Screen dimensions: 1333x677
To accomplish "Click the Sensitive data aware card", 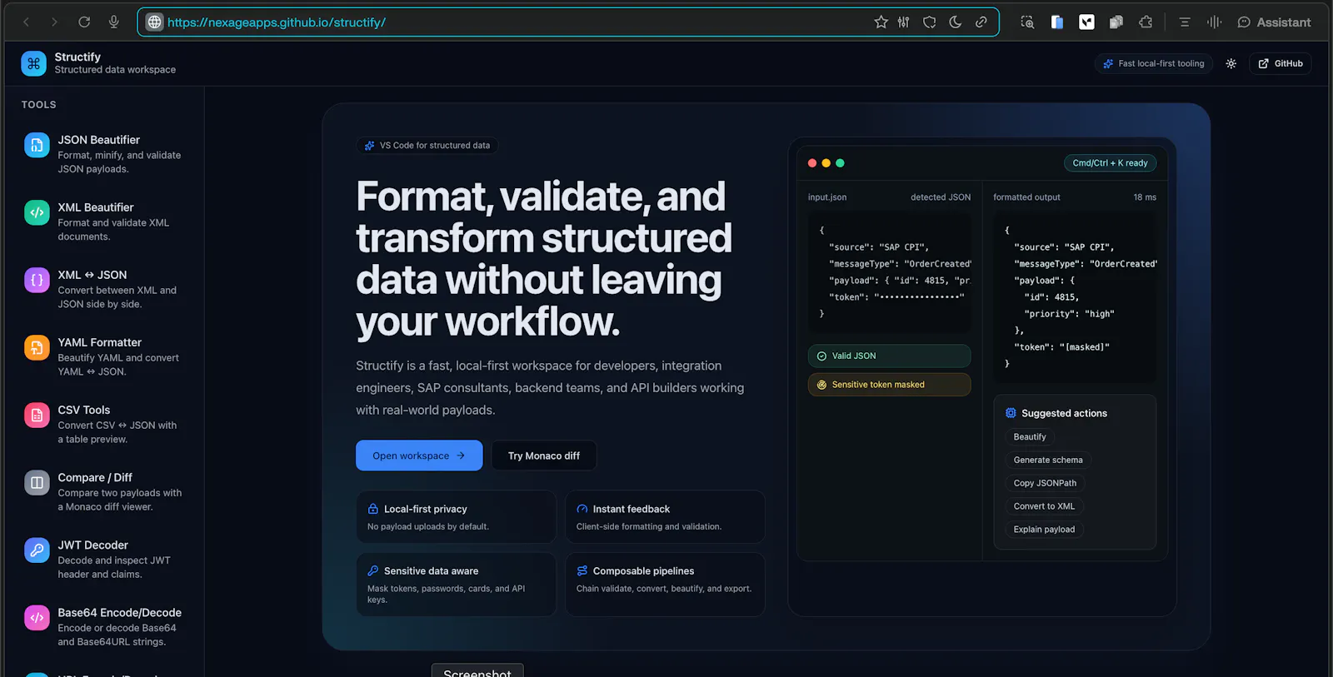I will (x=456, y=585).
